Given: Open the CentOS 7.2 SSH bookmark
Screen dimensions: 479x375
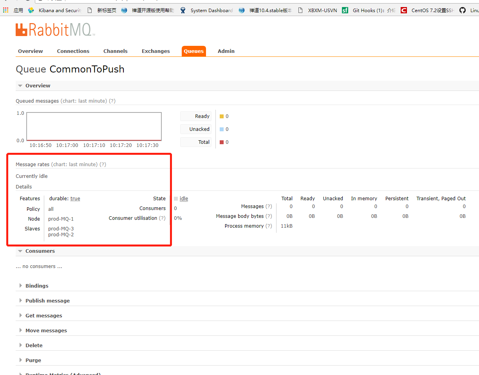Looking at the screenshot, I should (x=427, y=10).
